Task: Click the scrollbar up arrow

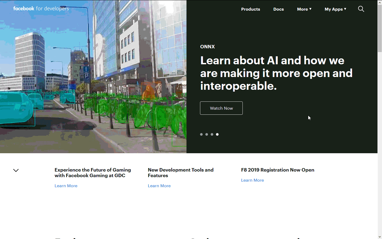Action: point(380,2)
